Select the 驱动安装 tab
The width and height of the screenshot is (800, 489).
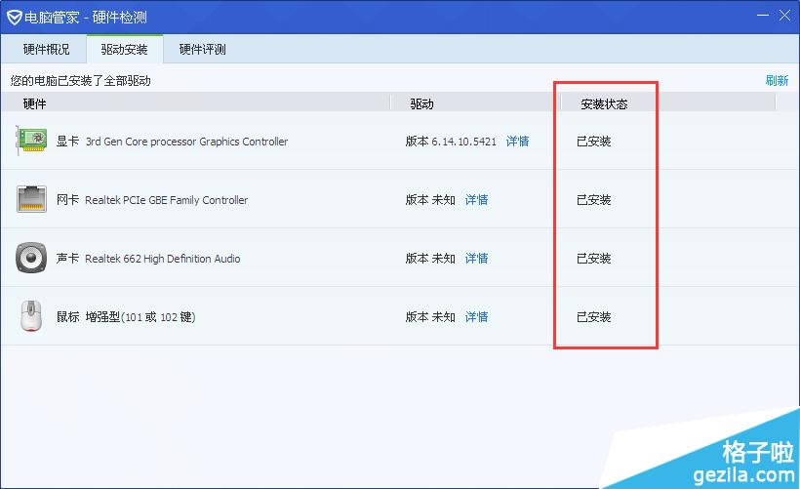[x=124, y=49]
